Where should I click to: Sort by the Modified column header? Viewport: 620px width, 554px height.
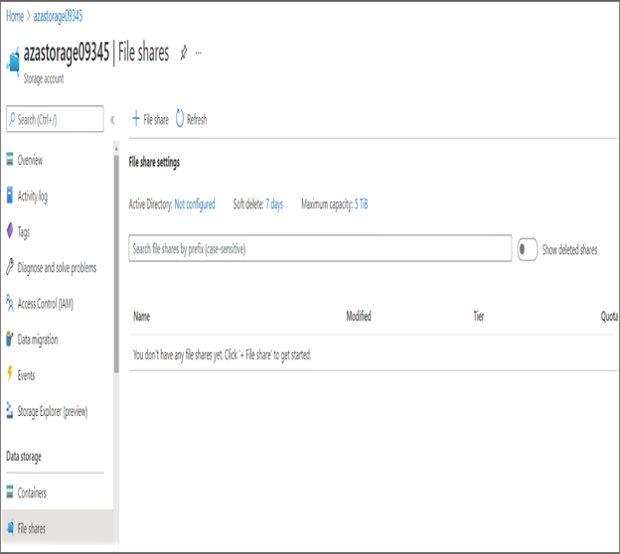pyautogui.click(x=359, y=316)
